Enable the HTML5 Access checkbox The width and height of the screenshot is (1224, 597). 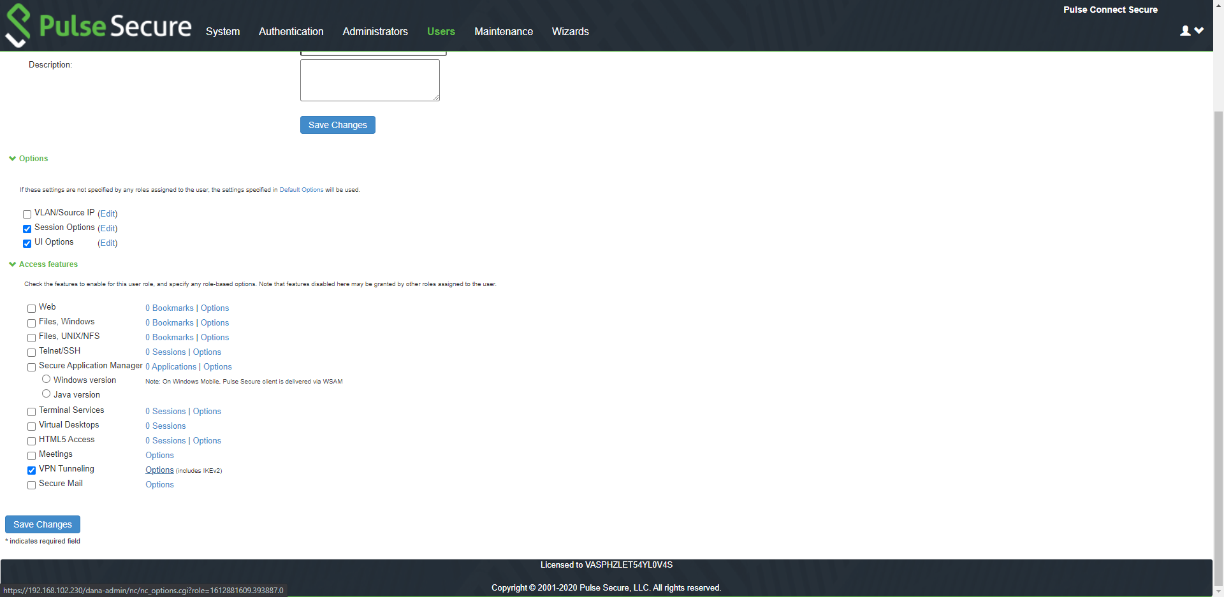click(x=31, y=441)
